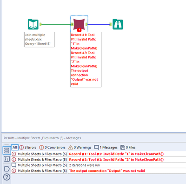Viewport: 186px width, 184px height.
Task: Select the '2 iterations were run' message row
Action: [x=99, y=165]
